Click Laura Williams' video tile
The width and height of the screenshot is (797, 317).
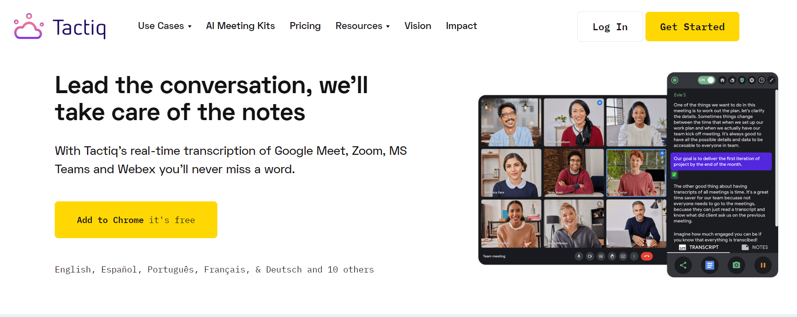coord(574,223)
